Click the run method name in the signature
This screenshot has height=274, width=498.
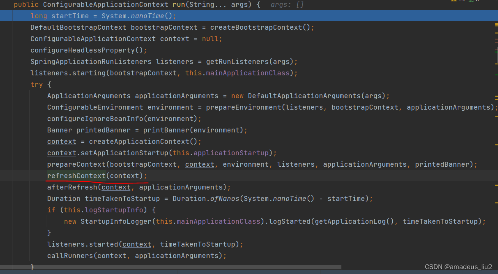tap(179, 5)
